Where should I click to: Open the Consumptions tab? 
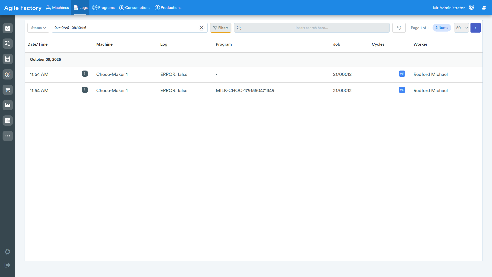click(135, 8)
